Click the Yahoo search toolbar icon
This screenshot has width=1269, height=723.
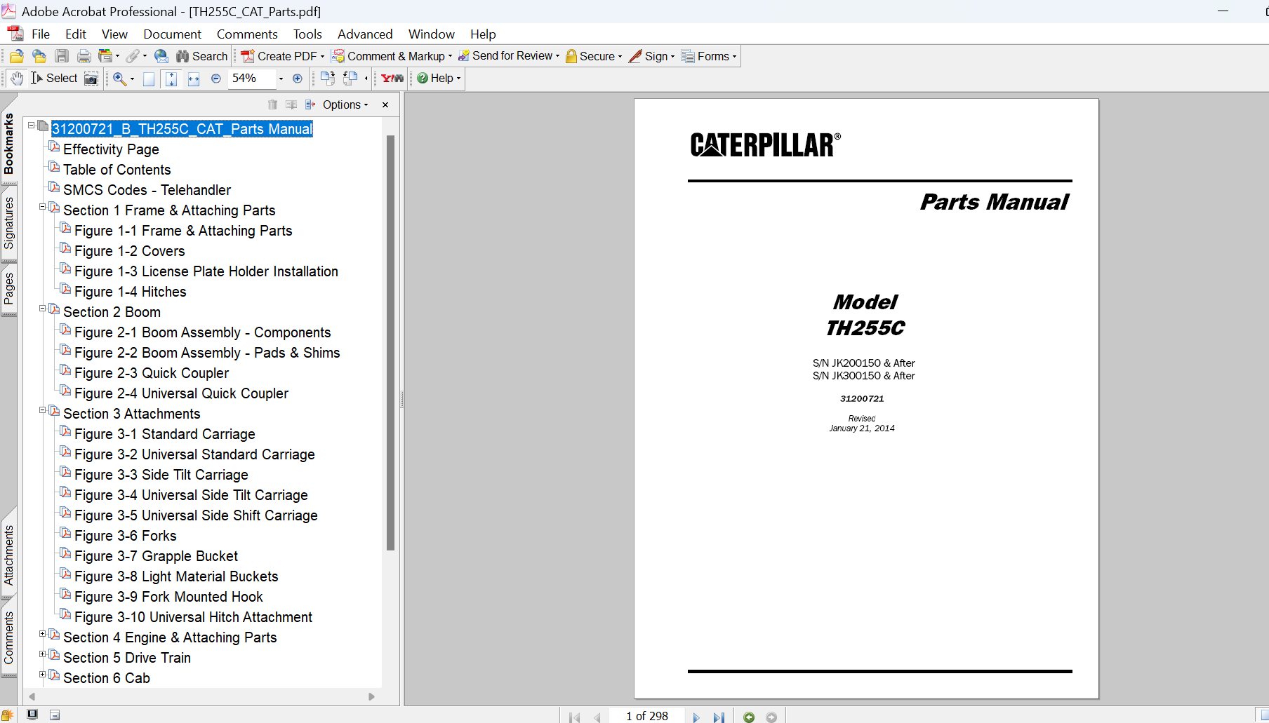[392, 79]
